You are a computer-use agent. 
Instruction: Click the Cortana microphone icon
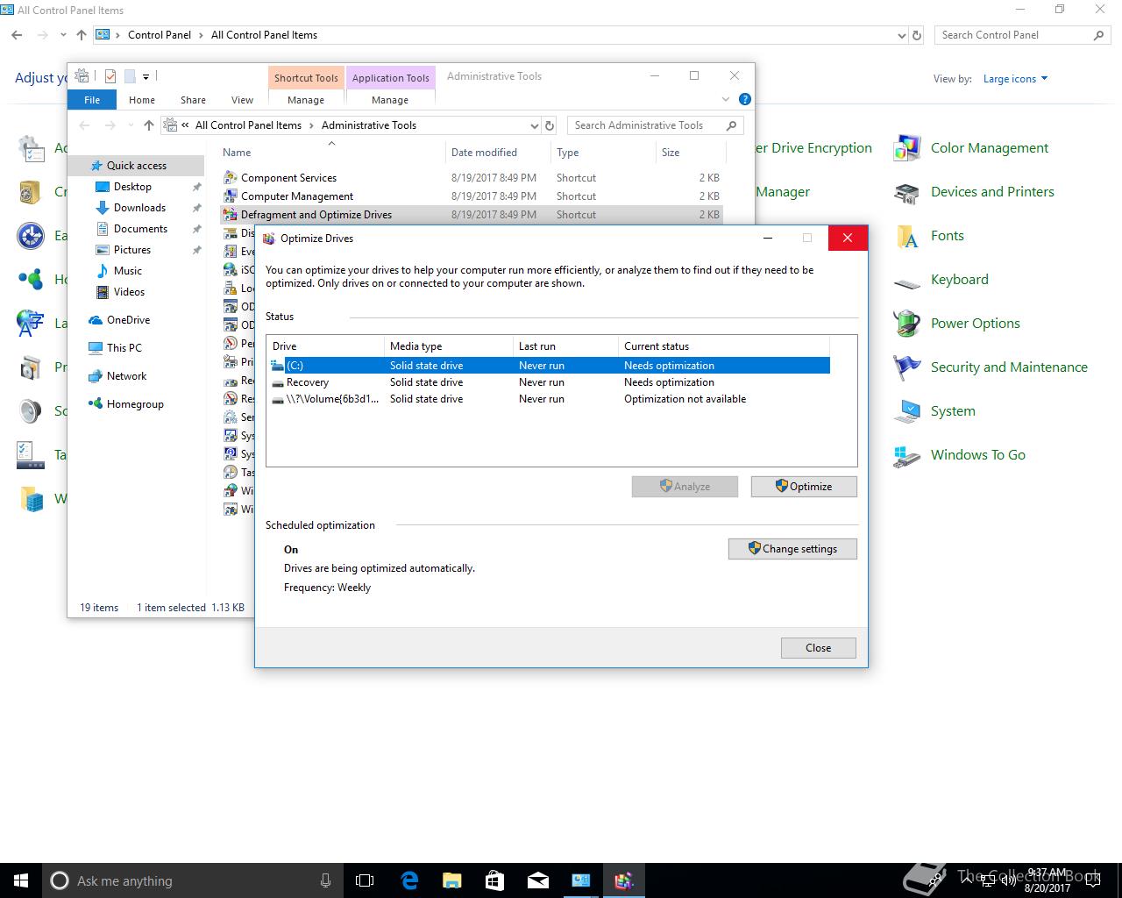coord(325,880)
